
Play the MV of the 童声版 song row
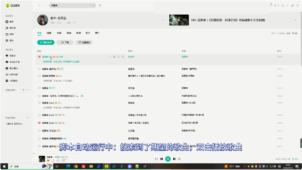click(x=62, y=69)
